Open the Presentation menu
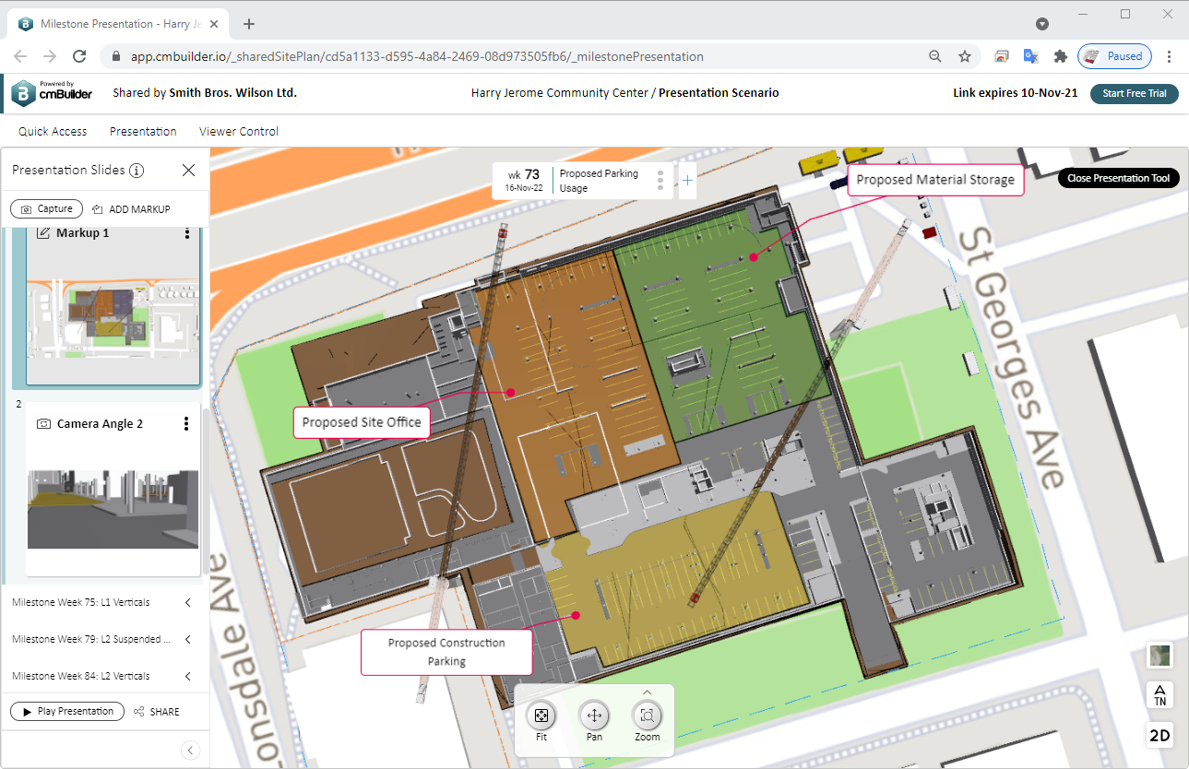The image size is (1189, 769). coord(143,132)
